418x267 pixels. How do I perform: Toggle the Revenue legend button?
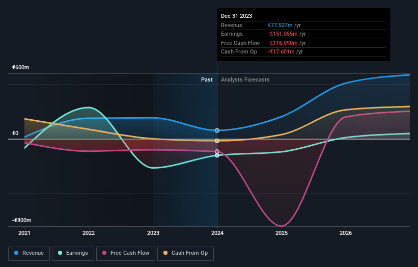tap(29, 253)
